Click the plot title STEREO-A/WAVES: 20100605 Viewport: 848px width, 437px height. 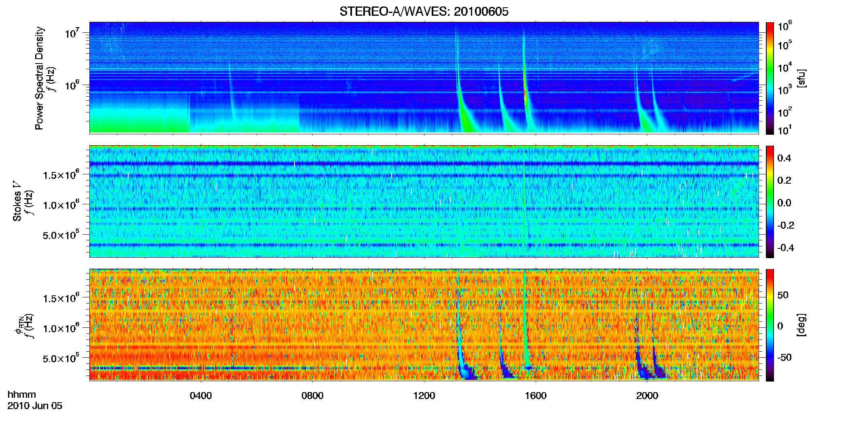tap(424, 12)
